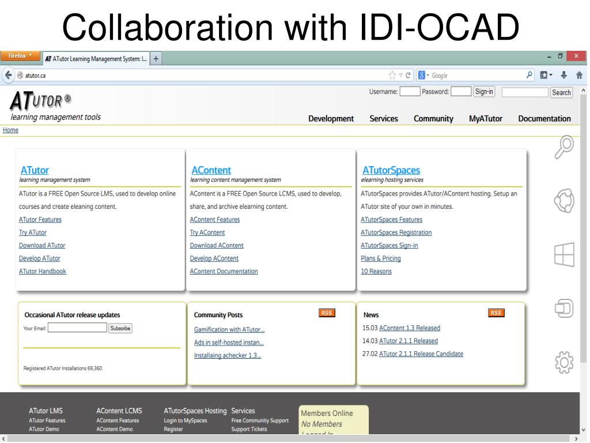Image resolution: width=590 pixels, height=443 pixels.
Task: Click the Subscribe button
Action: (x=120, y=328)
